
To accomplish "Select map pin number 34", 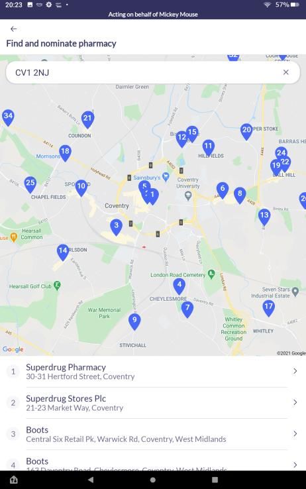I will (x=8, y=117).
